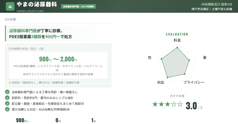Viewport: 238px width, 124px height.
Task: Click the 料金 radar chart label
Action: point(177,40)
